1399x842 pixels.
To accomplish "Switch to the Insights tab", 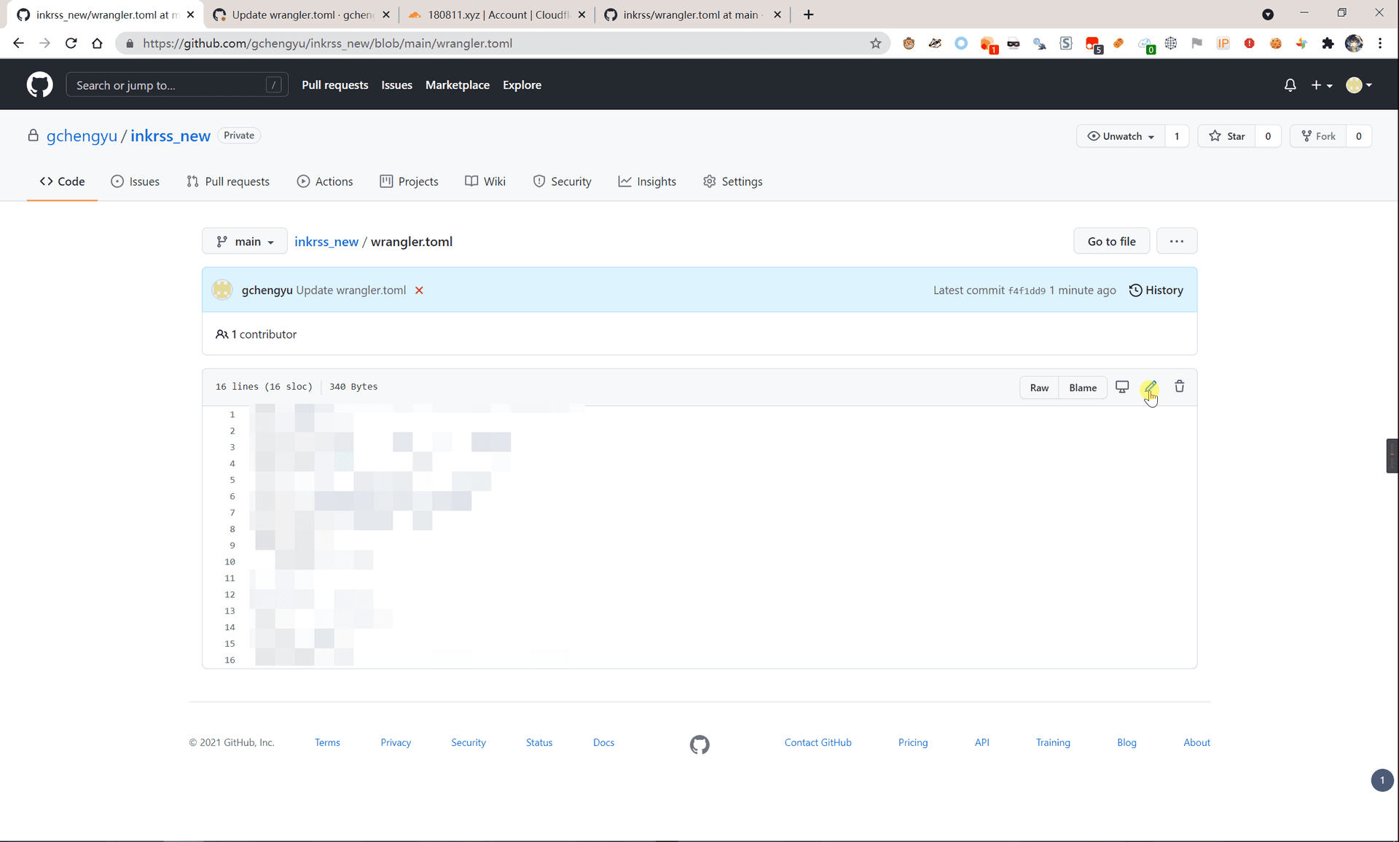I will (647, 181).
